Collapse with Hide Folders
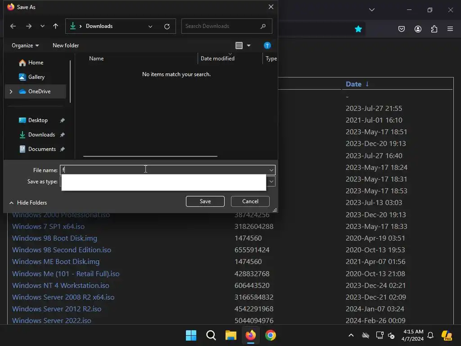 (x=28, y=202)
